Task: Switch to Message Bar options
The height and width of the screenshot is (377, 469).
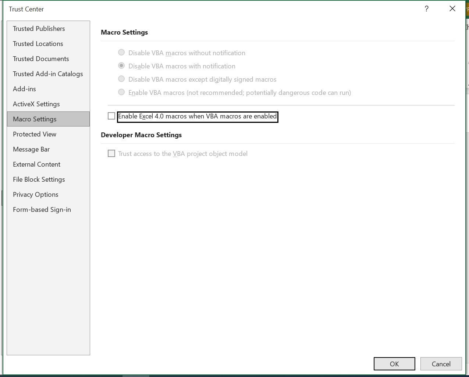Action: click(48, 149)
